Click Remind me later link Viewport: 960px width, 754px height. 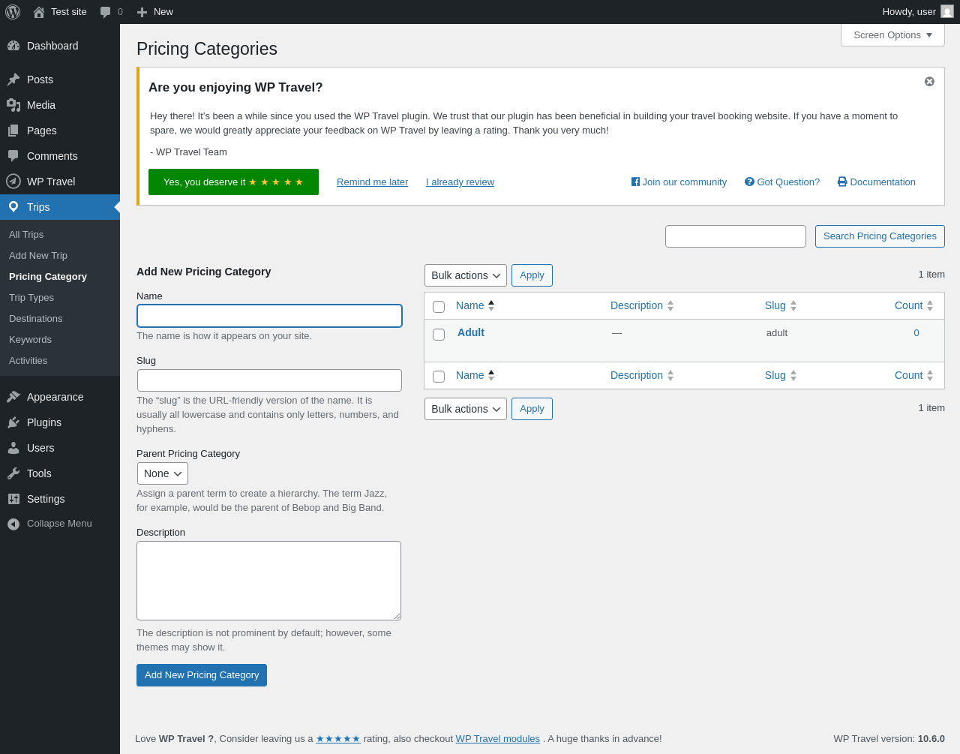coord(372,182)
